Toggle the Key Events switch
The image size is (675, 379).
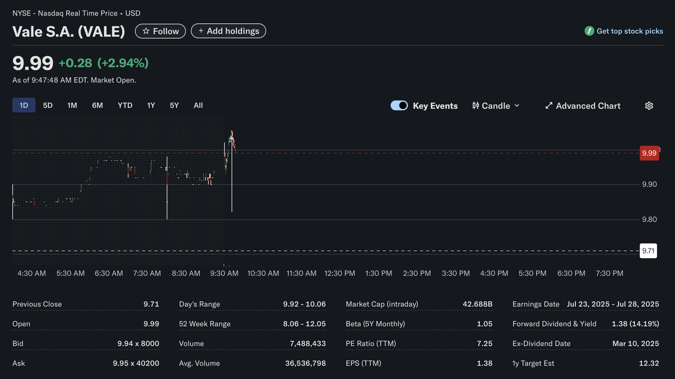point(399,105)
